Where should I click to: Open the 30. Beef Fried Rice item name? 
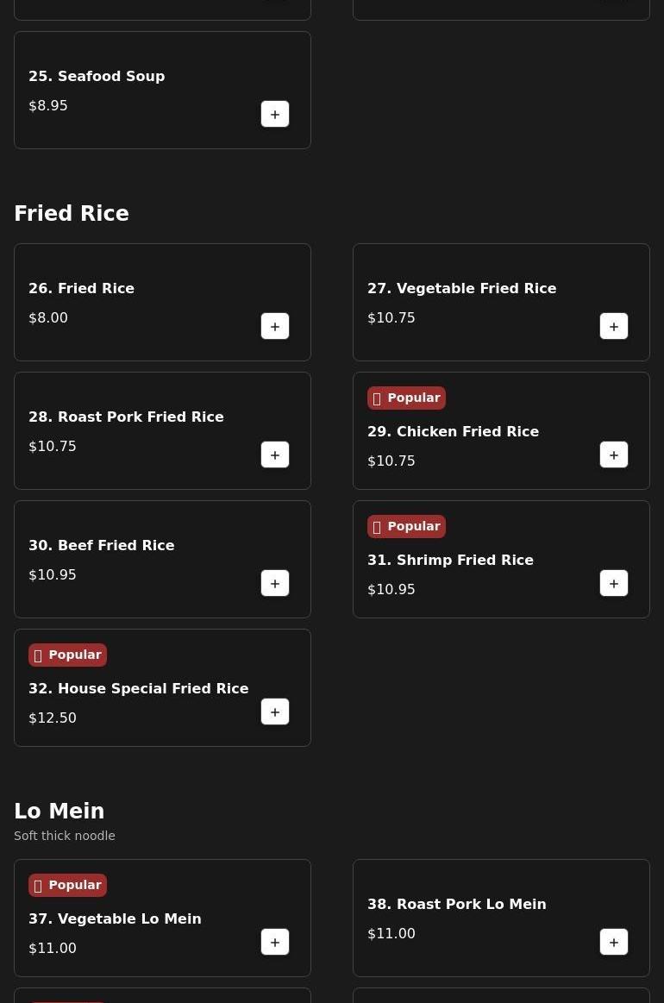pyautogui.click(x=101, y=546)
